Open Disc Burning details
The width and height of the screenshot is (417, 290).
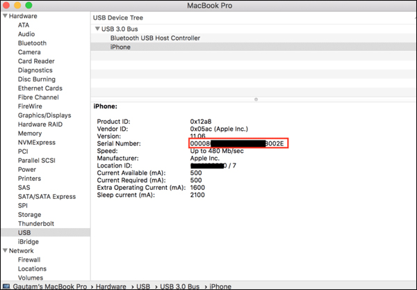pyautogui.click(x=37, y=79)
